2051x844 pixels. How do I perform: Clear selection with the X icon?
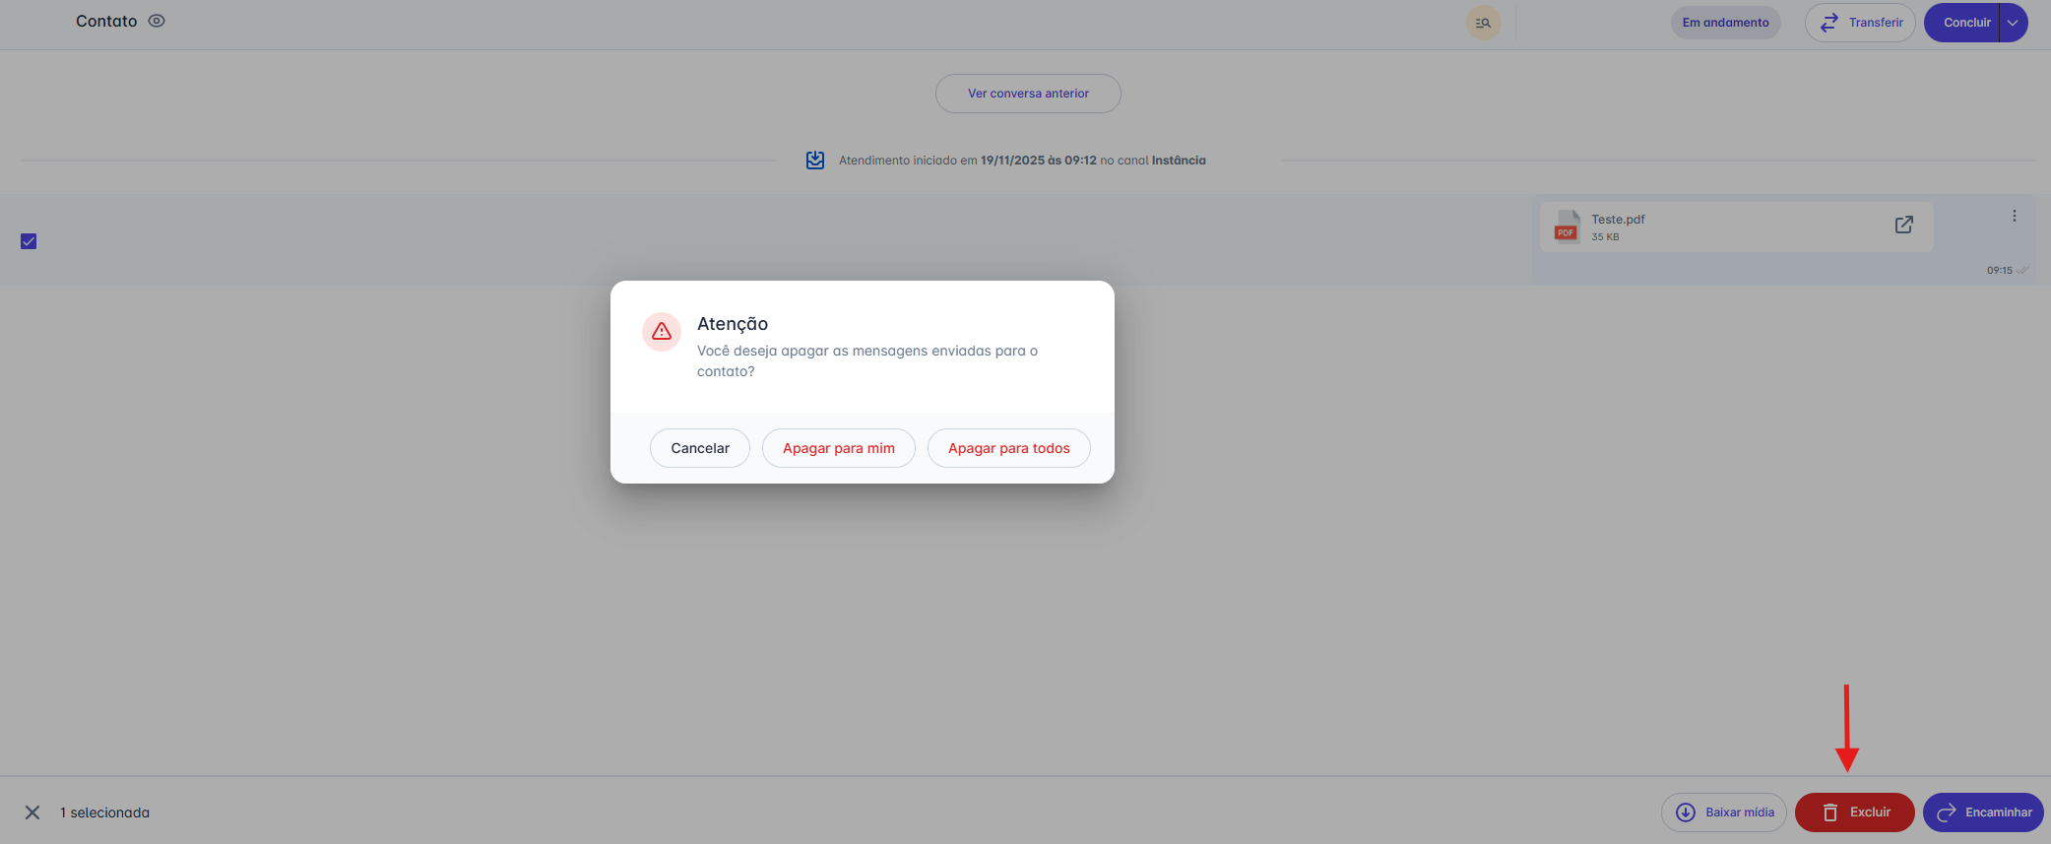coord(32,812)
